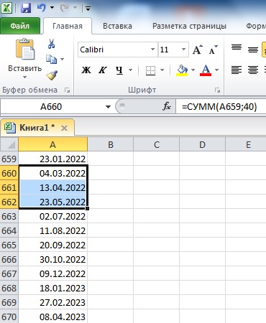266x323 pixels.
Task: Click the Format Painter brush icon
Action: coord(52,75)
